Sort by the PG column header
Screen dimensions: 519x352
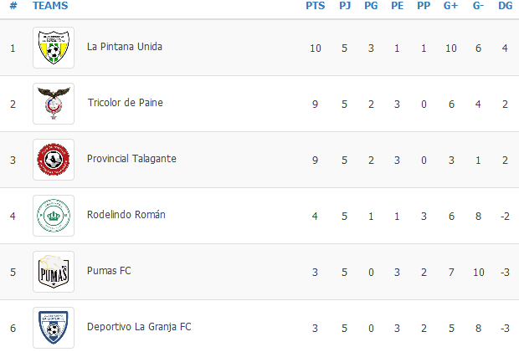[371, 6]
